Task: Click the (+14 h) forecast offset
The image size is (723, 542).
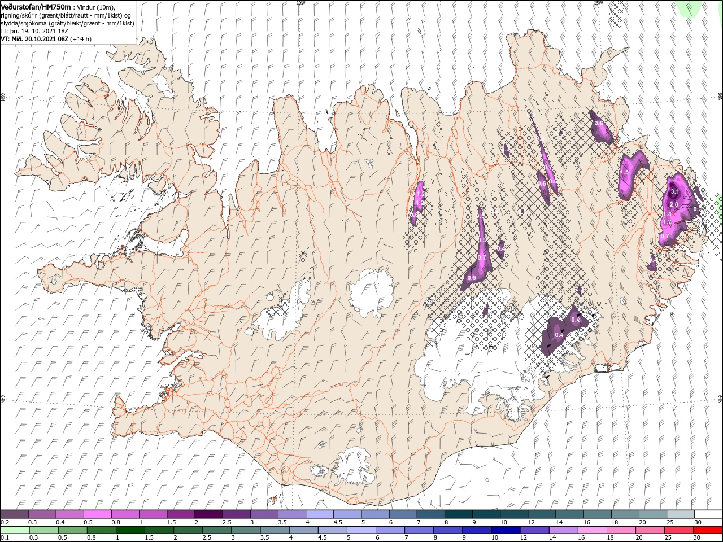Action: point(81,39)
